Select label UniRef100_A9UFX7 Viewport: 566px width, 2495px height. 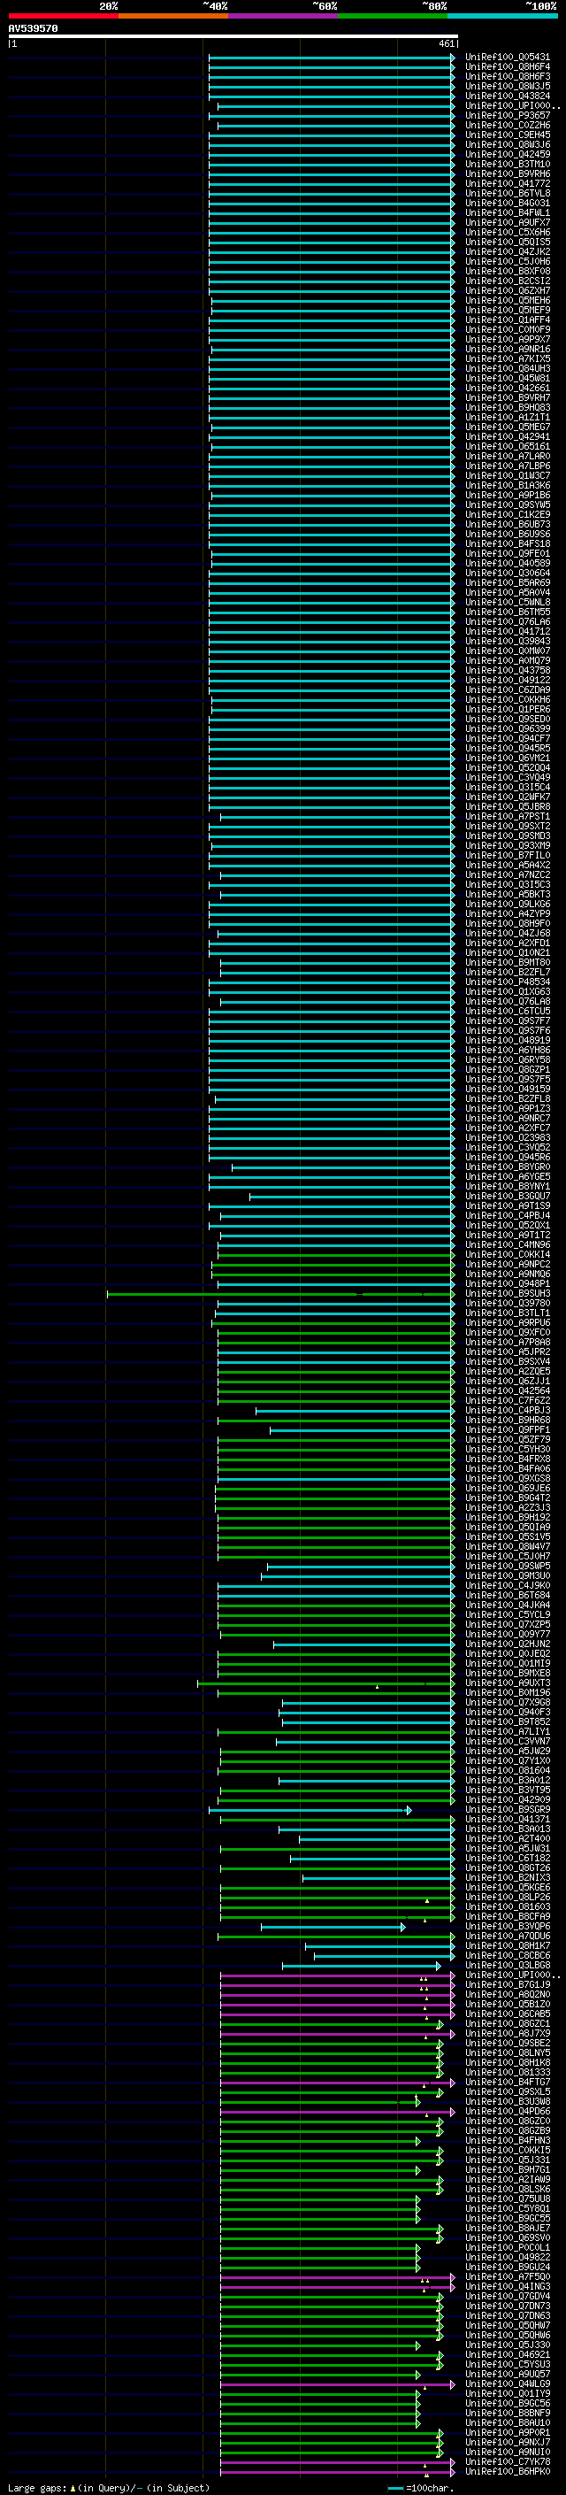[x=507, y=222]
